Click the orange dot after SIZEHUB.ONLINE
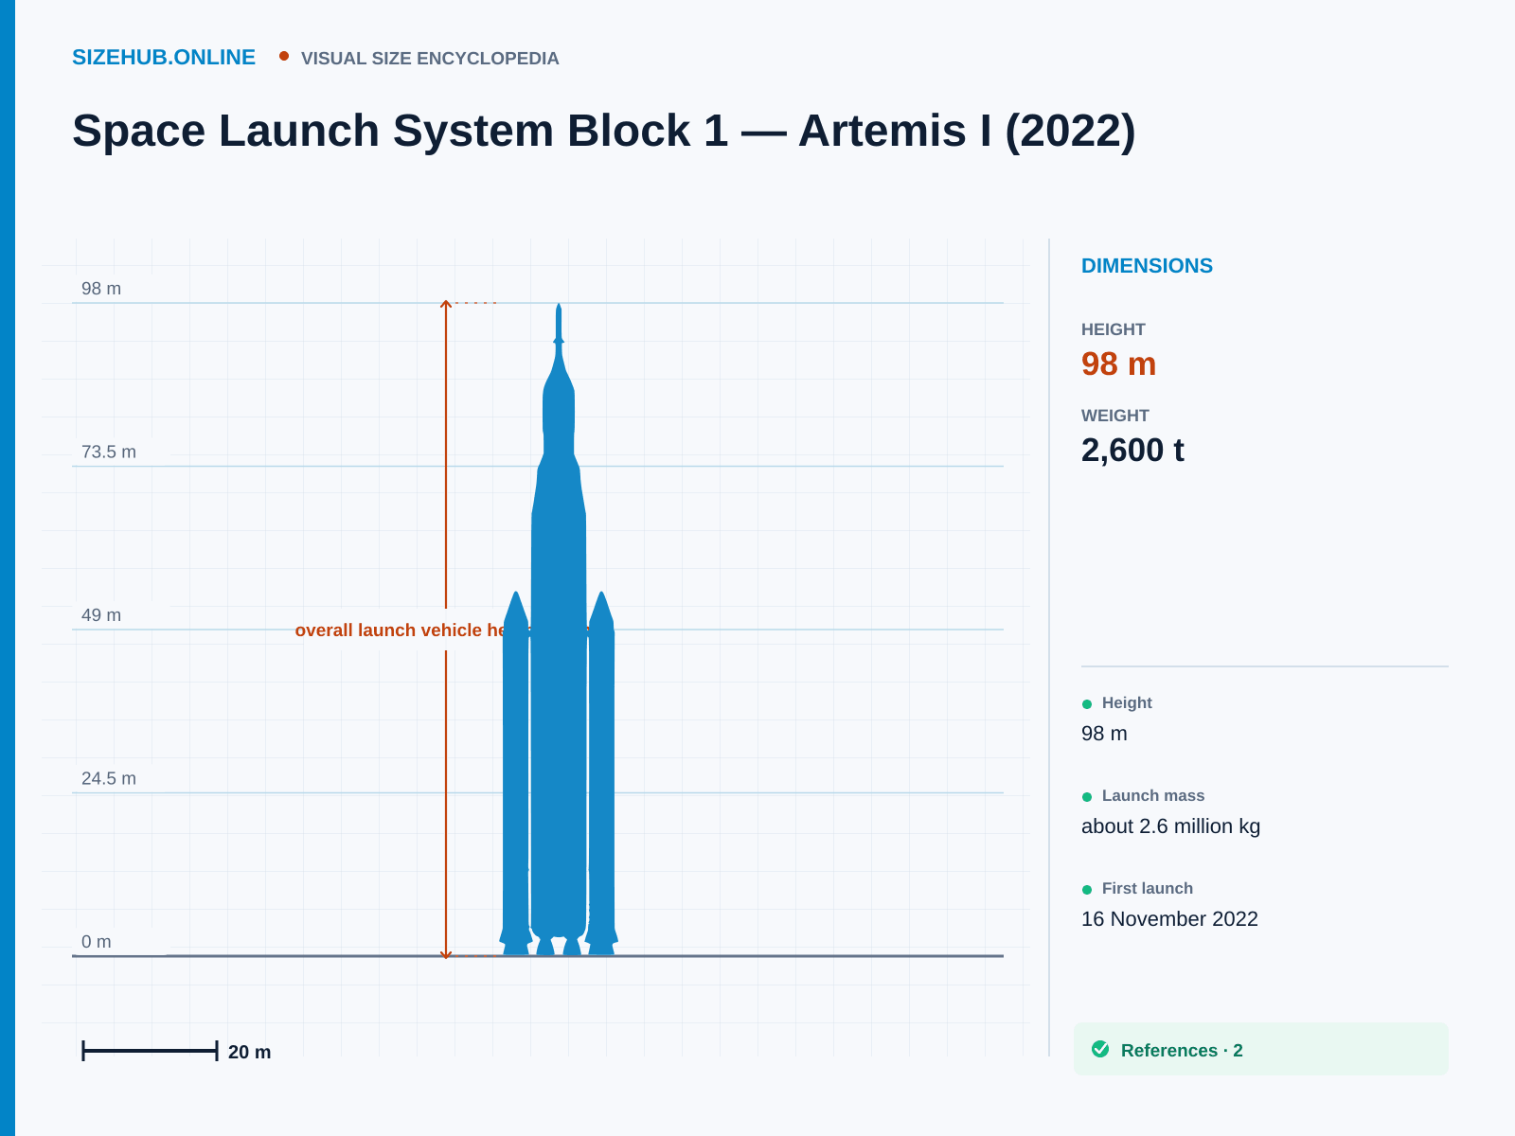Image resolution: width=1515 pixels, height=1136 pixels. coord(284,56)
